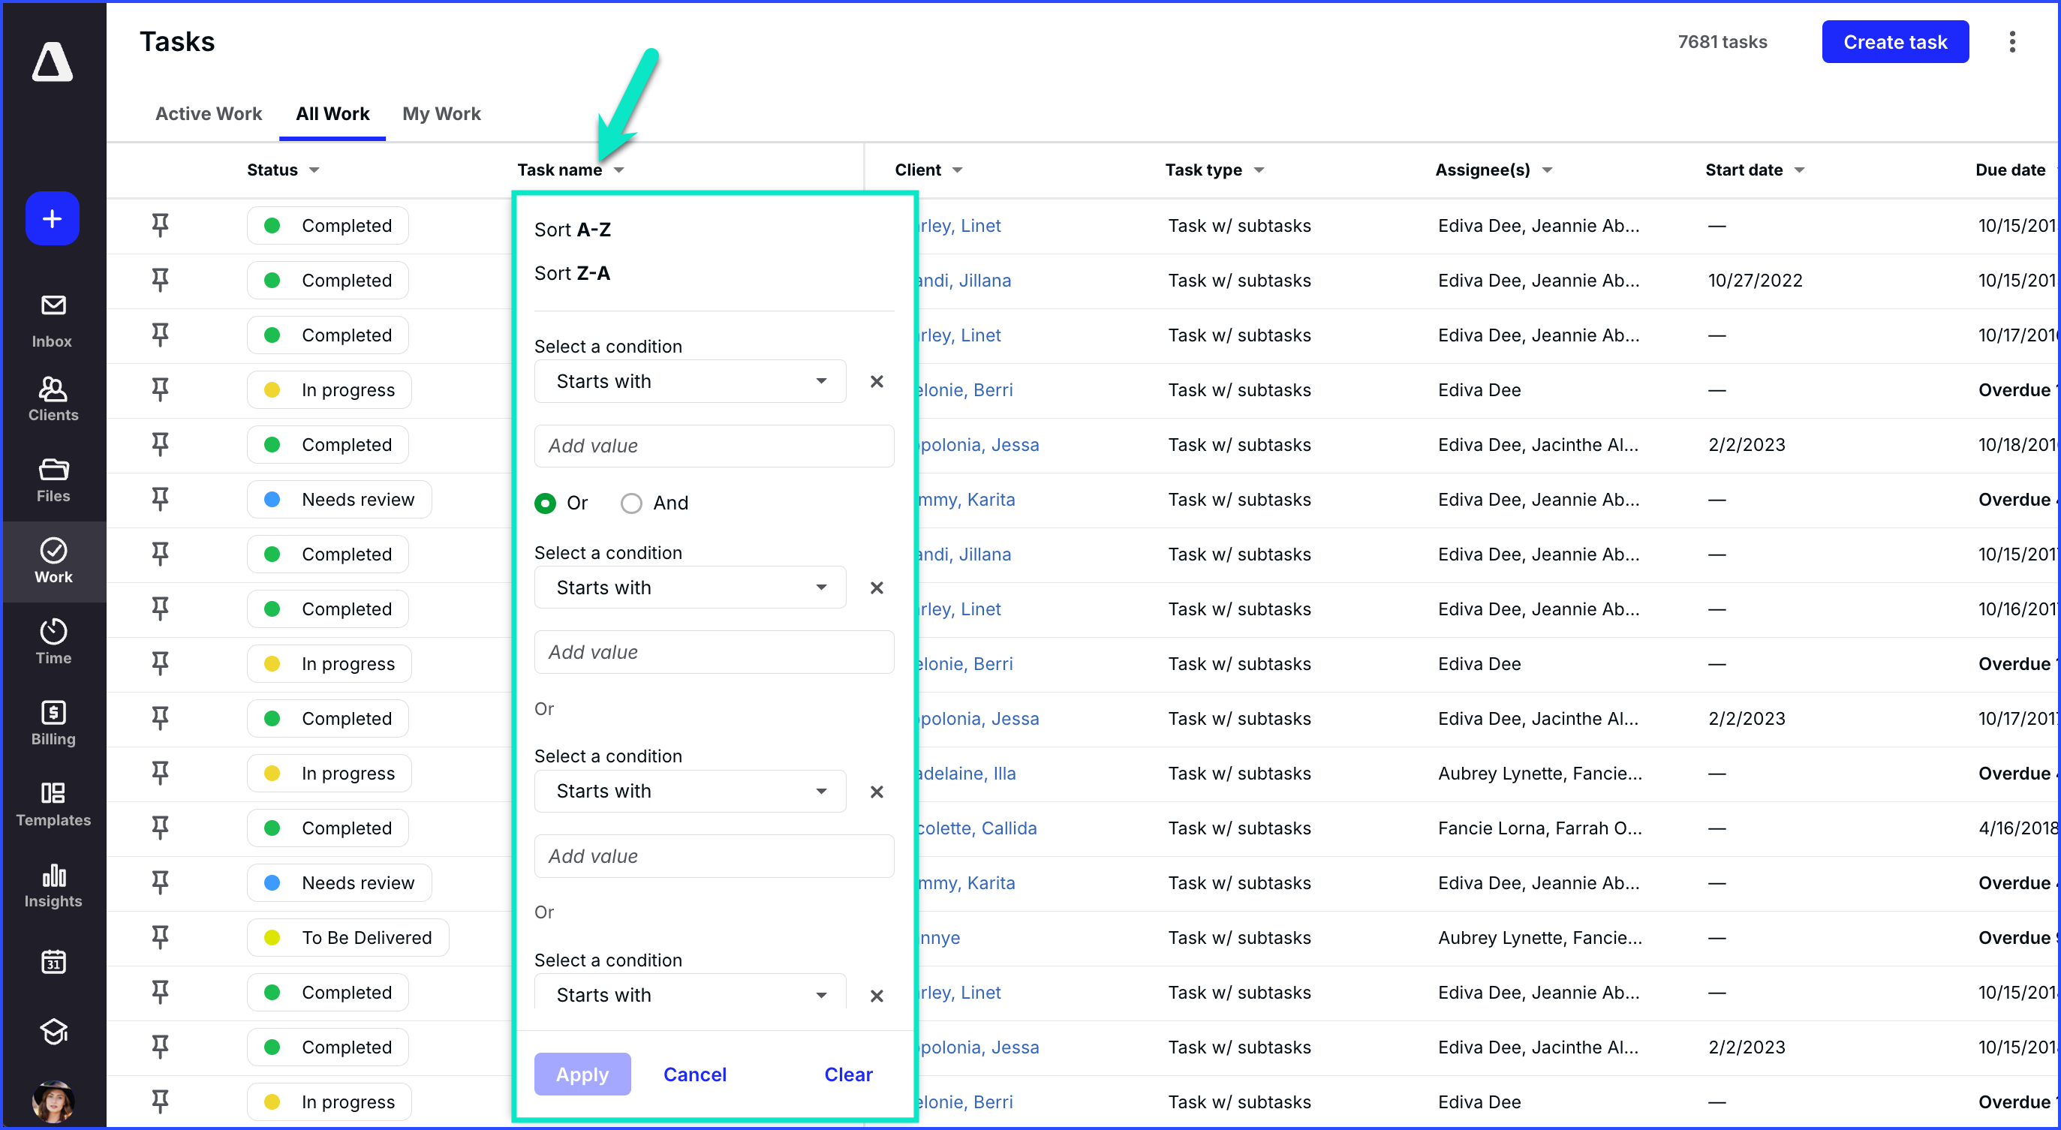Click Cancel in the filter panel
The height and width of the screenshot is (1130, 2061).
tap(694, 1074)
